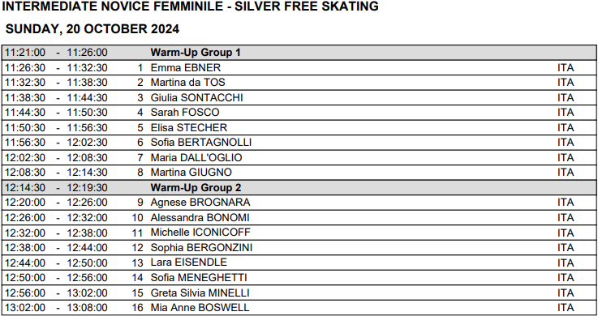
Task: Click Martina GIUGNO's name
Action: click(191, 173)
